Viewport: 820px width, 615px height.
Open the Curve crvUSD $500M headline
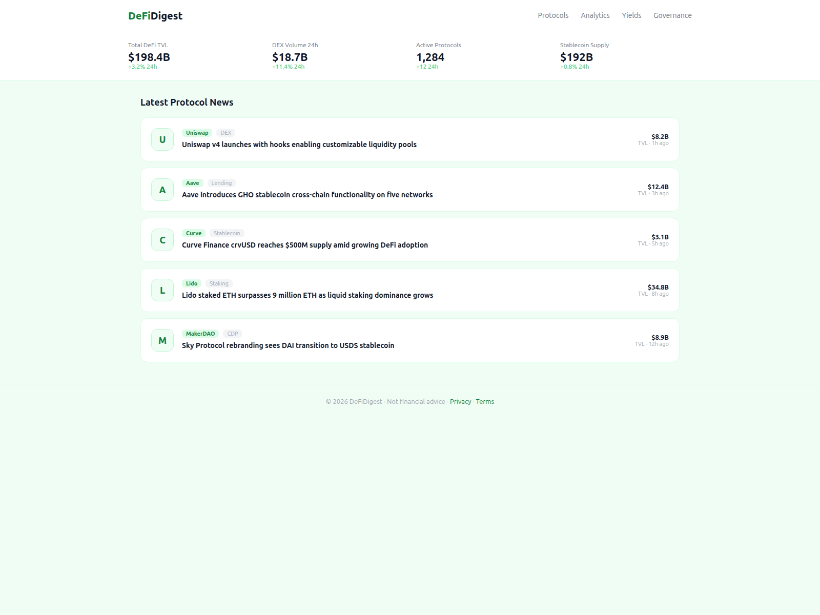[x=305, y=245]
